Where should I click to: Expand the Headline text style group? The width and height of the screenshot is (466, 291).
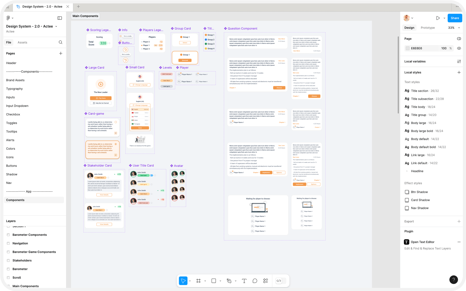(x=407, y=171)
